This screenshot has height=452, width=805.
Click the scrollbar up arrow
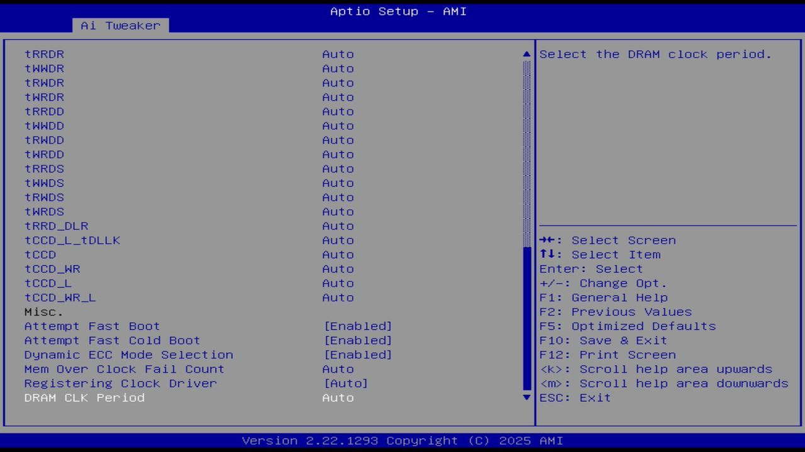(x=526, y=54)
